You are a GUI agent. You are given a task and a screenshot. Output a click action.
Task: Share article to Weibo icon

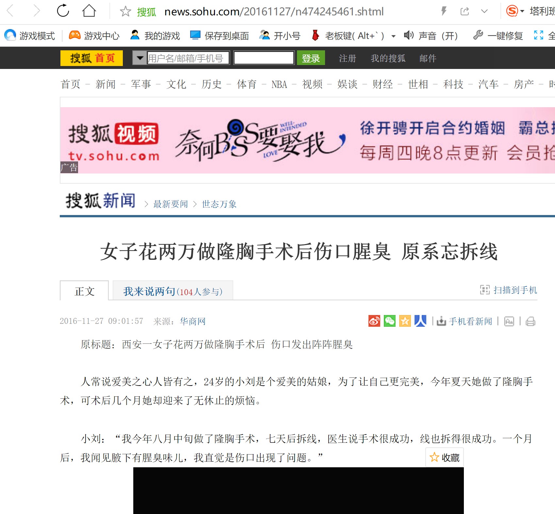pyautogui.click(x=374, y=321)
